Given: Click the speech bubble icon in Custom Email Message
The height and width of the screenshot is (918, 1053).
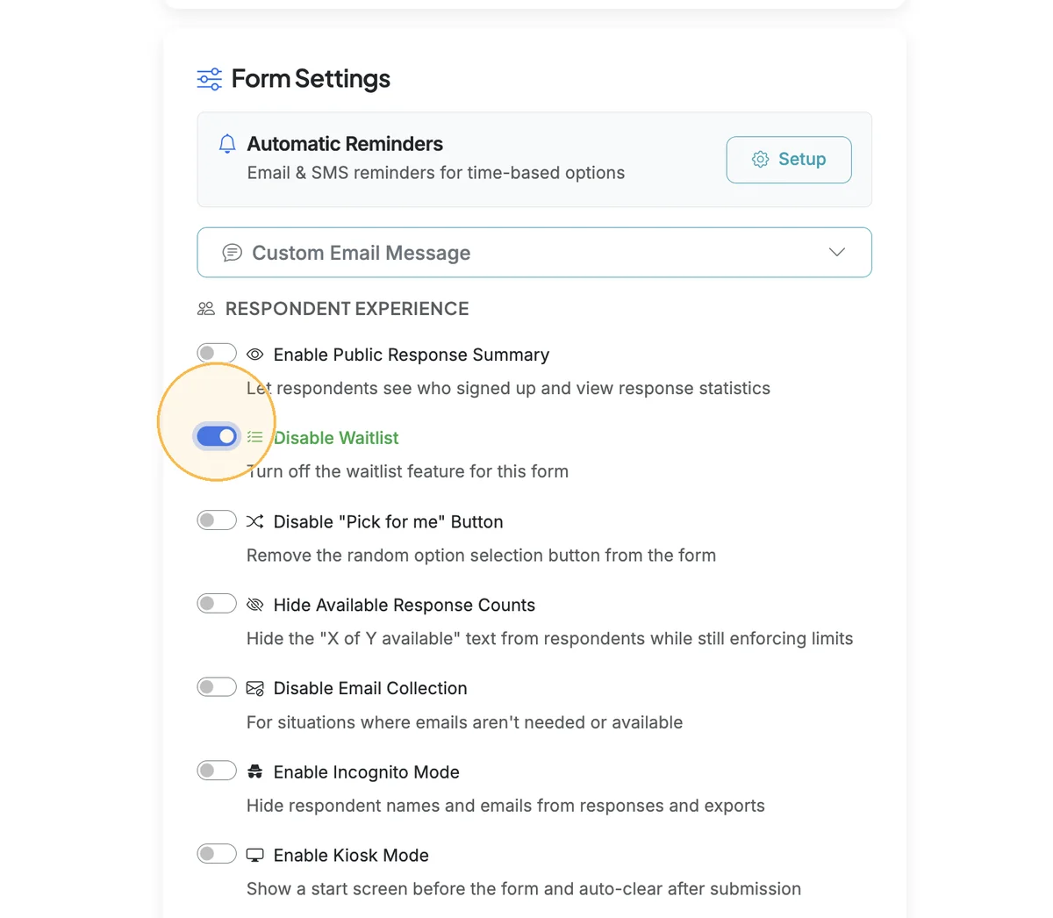Looking at the screenshot, I should pyautogui.click(x=233, y=253).
